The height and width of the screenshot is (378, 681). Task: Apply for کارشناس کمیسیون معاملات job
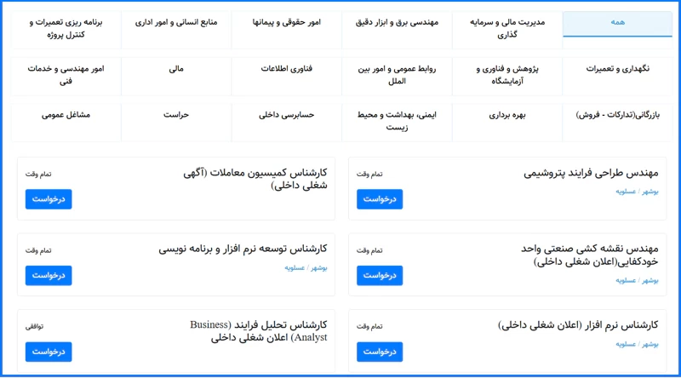point(49,199)
